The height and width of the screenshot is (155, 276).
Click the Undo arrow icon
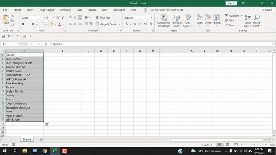pos(9,36)
